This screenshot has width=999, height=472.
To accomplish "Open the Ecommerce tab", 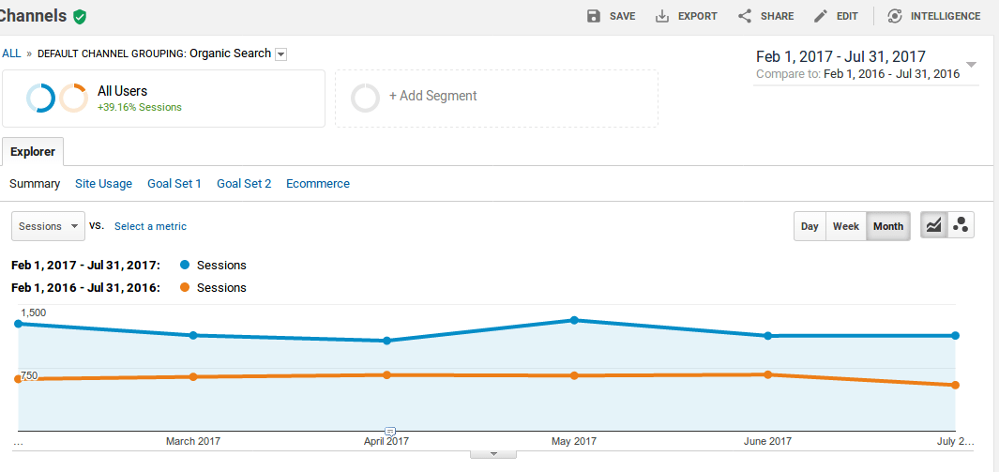I will [318, 184].
